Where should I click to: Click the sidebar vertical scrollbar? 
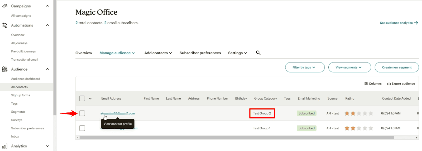coord(55,58)
